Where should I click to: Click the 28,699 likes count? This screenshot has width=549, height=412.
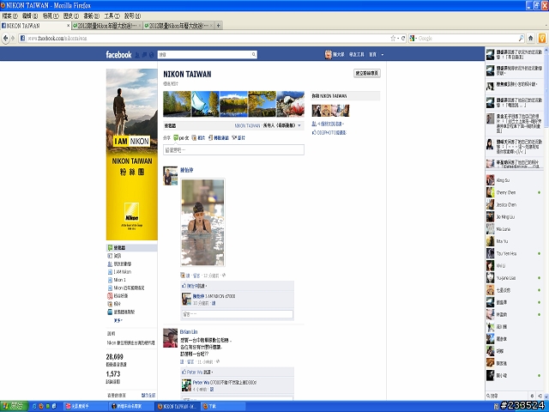click(x=114, y=357)
